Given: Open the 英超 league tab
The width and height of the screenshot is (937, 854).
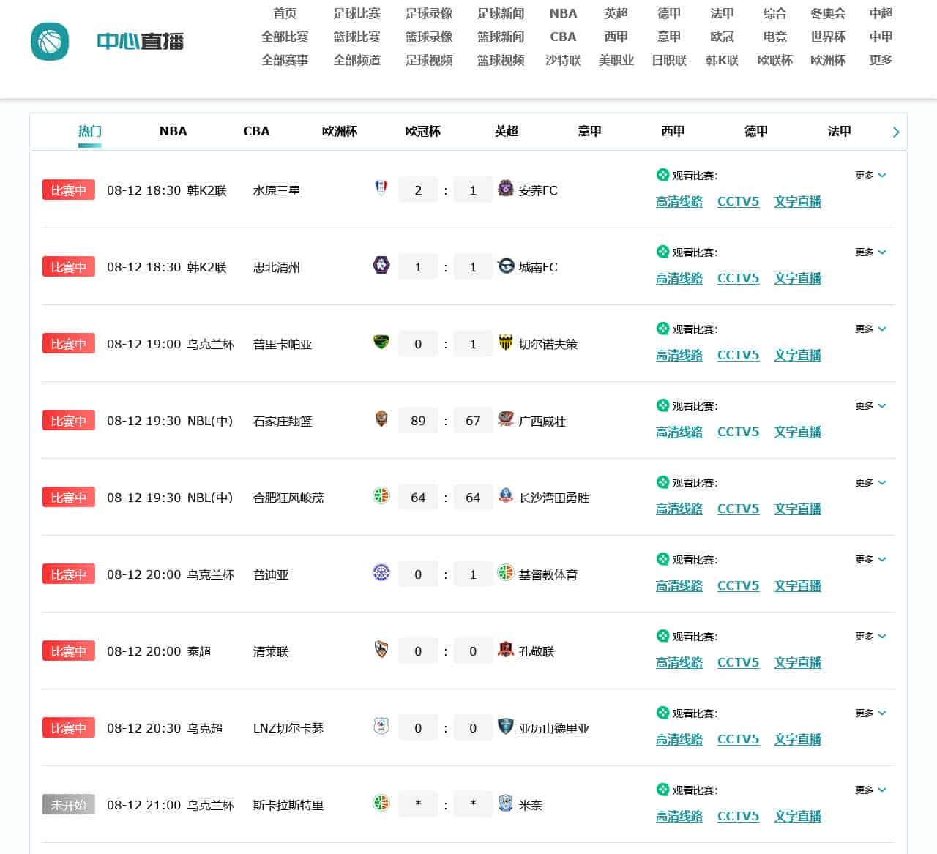Looking at the screenshot, I should 507,132.
